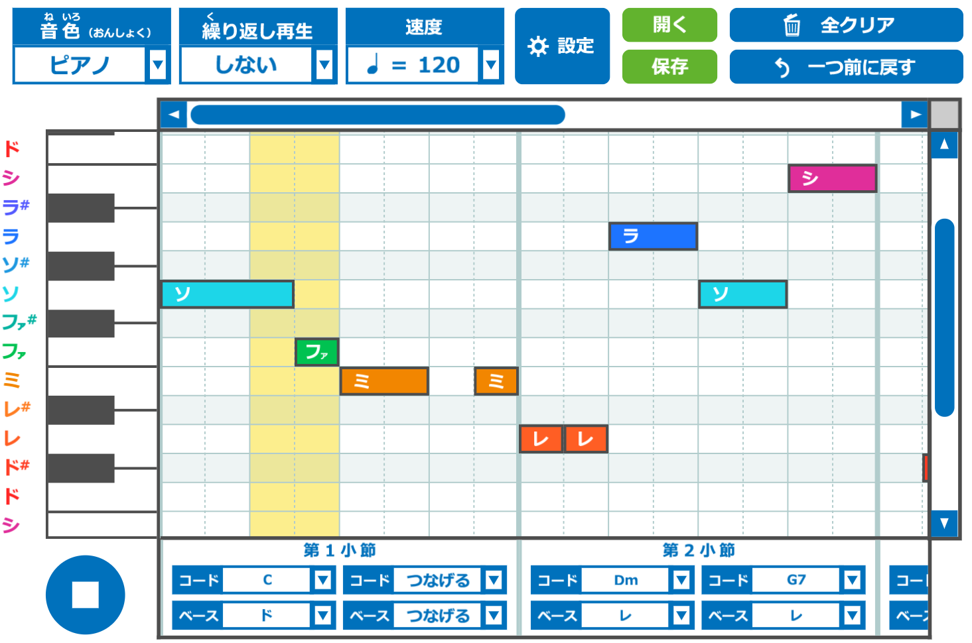Screen dimensions: 972x643
Task: Click the vertical scrollbar thumb
Action: [x=944, y=318]
